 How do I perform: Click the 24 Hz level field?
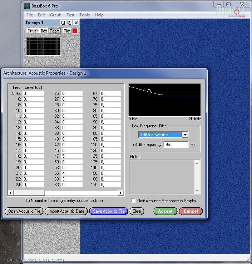pyautogui.click(x=33, y=185)
